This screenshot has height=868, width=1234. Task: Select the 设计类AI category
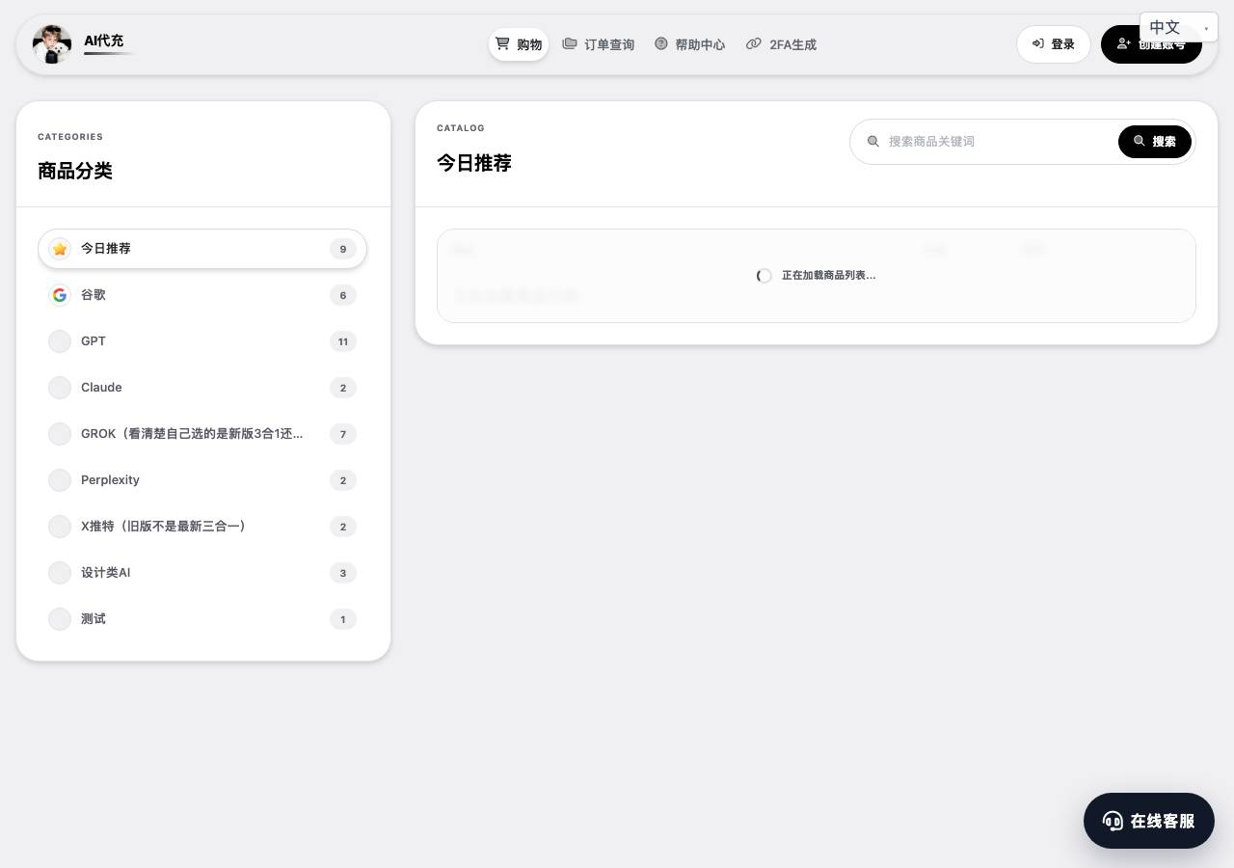click(x=202, y=573)
